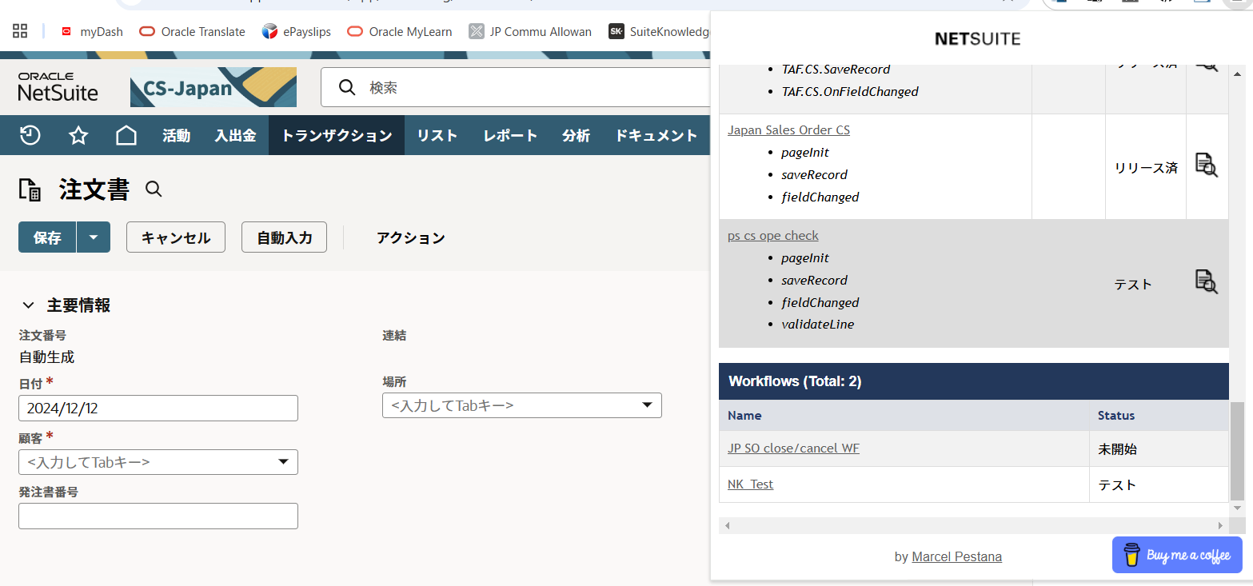
Task: Click the Buy me a coffee button
Action: (x=1177, y=555)
